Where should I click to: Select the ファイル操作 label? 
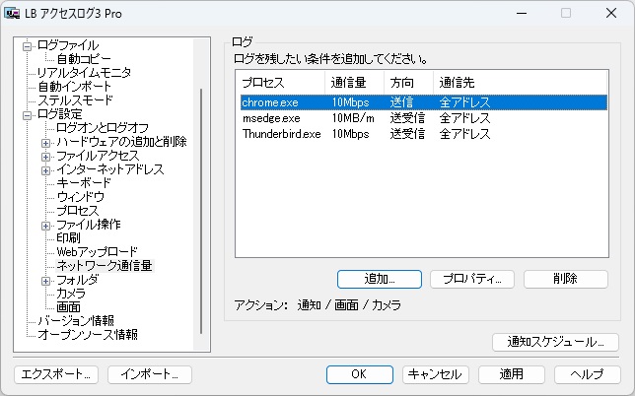(89, 225)
